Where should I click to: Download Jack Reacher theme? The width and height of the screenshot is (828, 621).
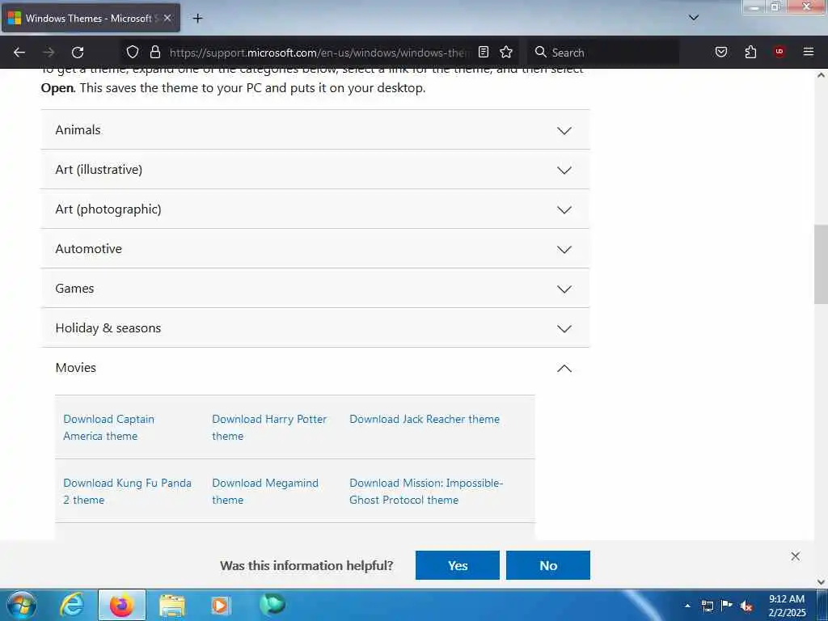(425, 419)
